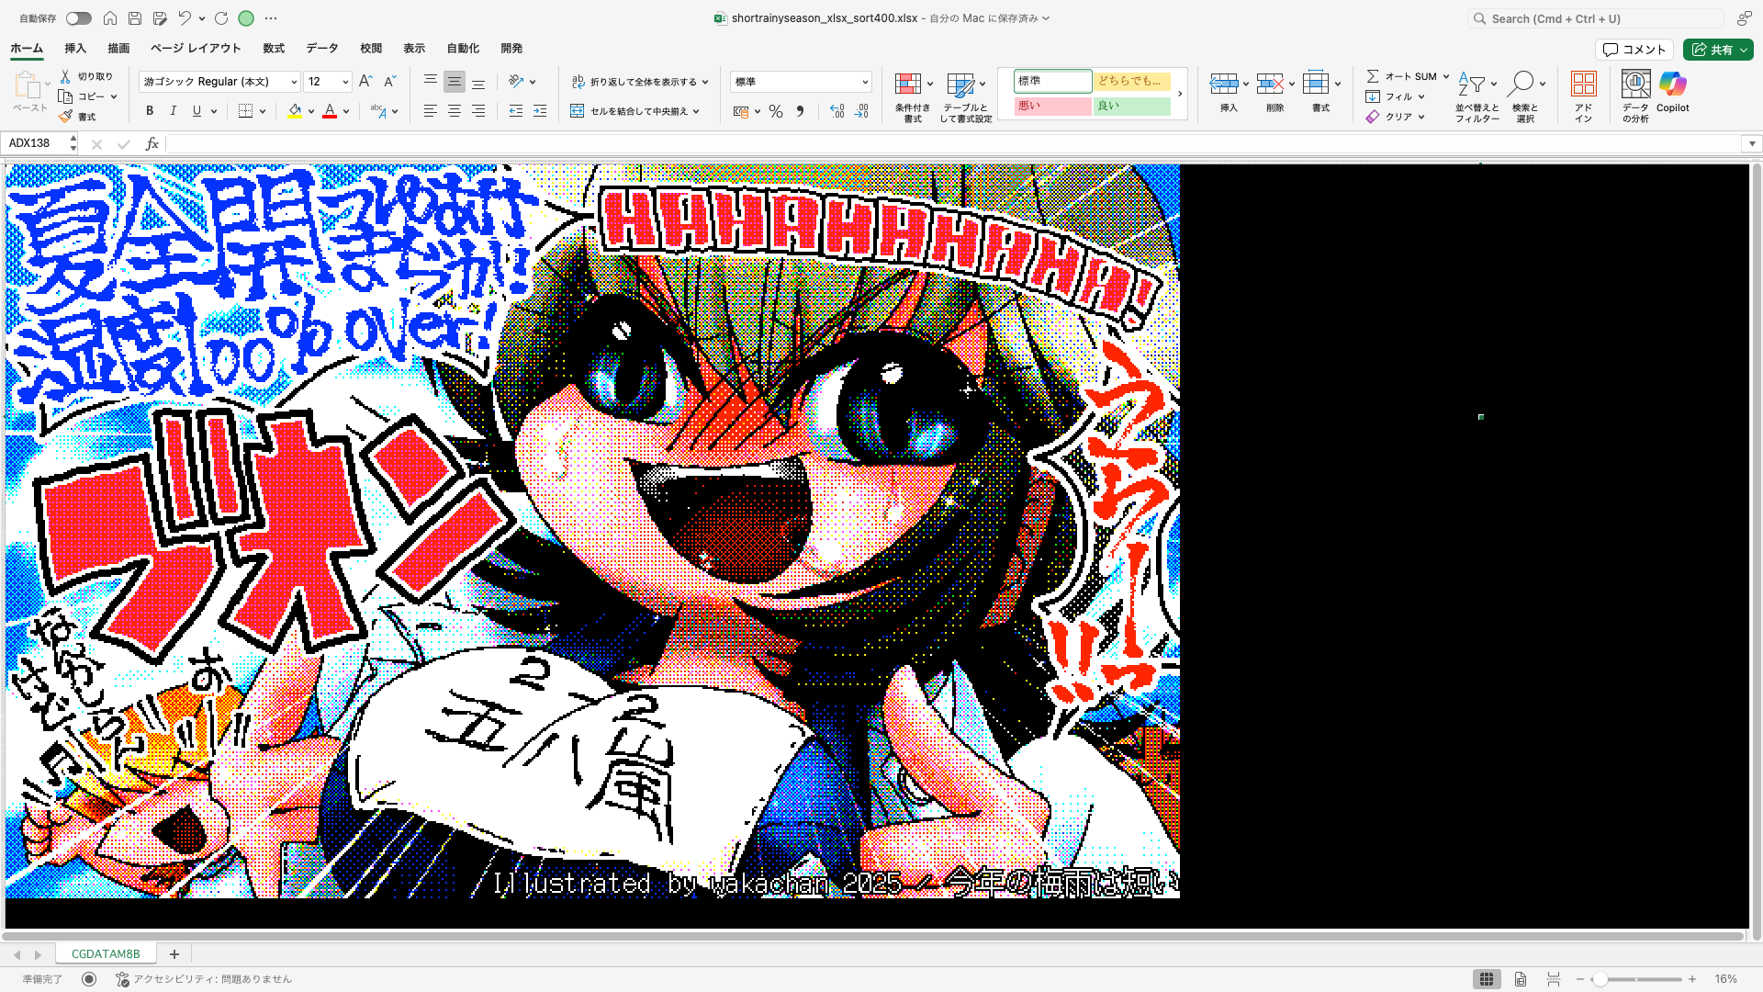Open the number format dropdown 標準
Image resolution: width=1763 pixels, height=992 pixels.
(x=865, y=82)
